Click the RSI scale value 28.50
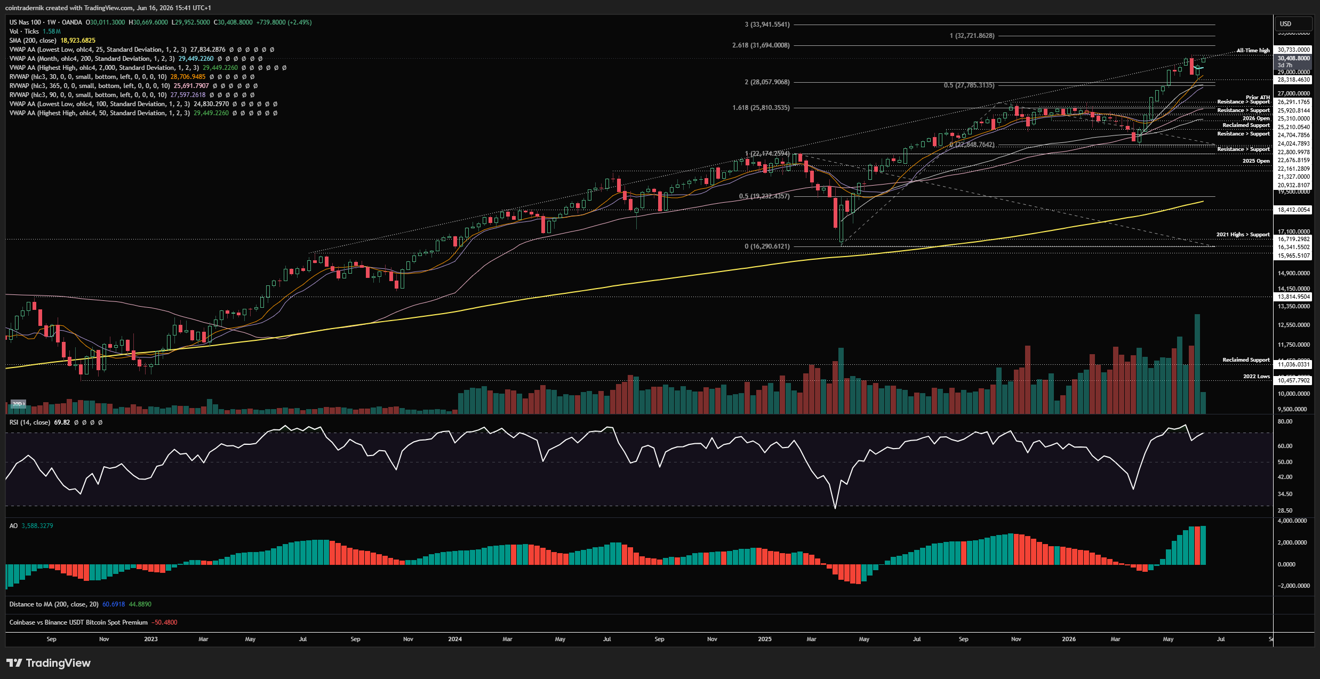The height and width of the screenshot is (679, 1320). coord(1285,511)
